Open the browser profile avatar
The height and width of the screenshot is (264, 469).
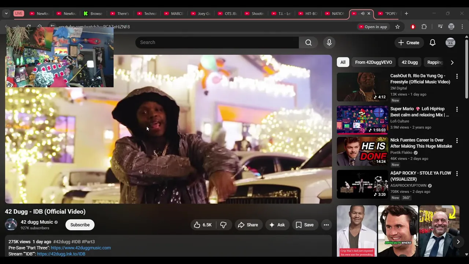pos(451,27)
